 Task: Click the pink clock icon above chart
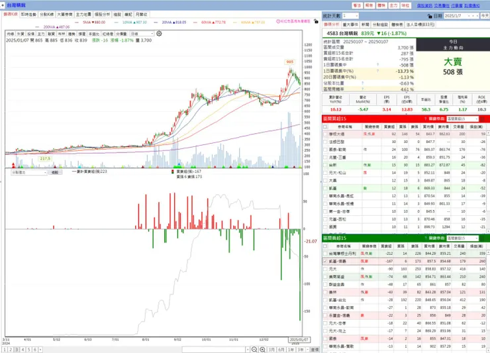[x=278, y=21]
